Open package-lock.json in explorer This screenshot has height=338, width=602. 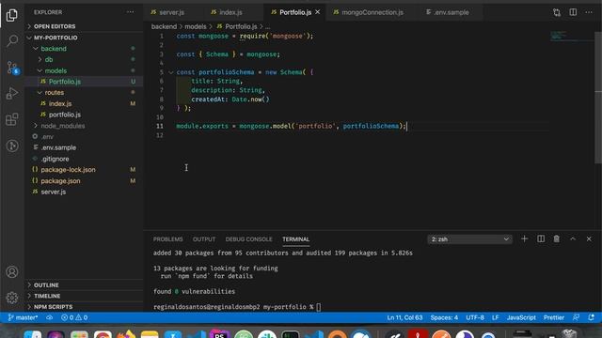68,169
